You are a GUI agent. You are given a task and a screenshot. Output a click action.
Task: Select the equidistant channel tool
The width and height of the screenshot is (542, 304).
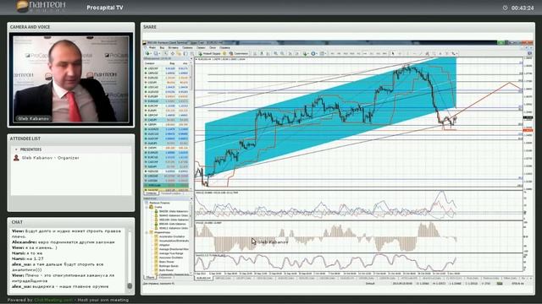point(427,53)
